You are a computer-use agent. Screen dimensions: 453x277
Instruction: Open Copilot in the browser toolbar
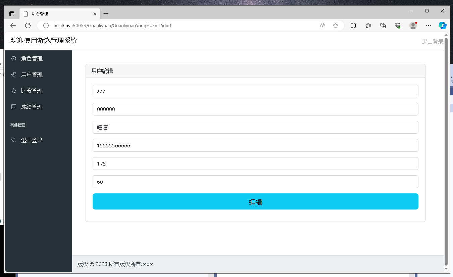[442, 25]
